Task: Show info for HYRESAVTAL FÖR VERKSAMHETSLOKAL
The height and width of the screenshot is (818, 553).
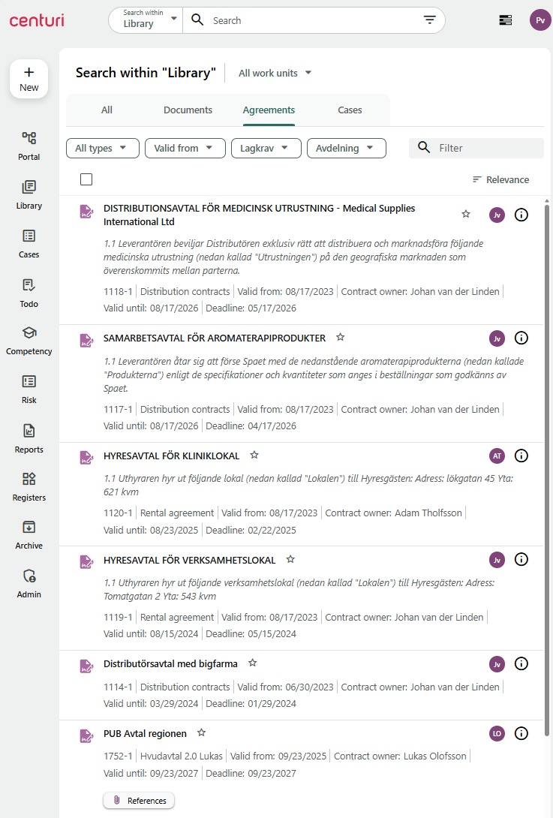Action: click(x=521, y=559)
